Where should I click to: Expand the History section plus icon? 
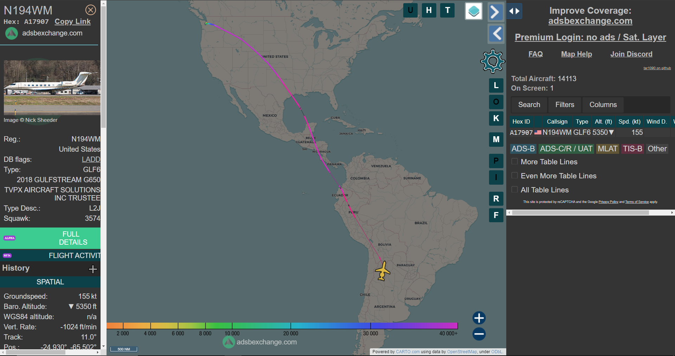point(93,269)
